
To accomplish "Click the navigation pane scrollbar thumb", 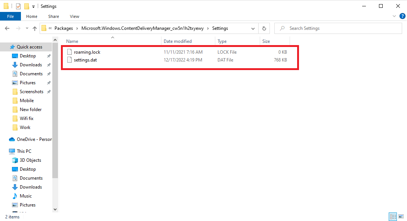I will [55, 110].
